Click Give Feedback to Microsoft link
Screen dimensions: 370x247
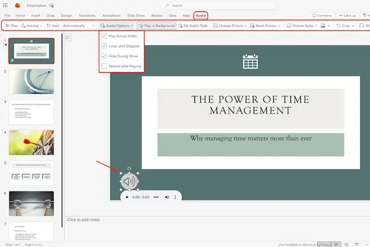pyautogui.click(x=297, y=245)
